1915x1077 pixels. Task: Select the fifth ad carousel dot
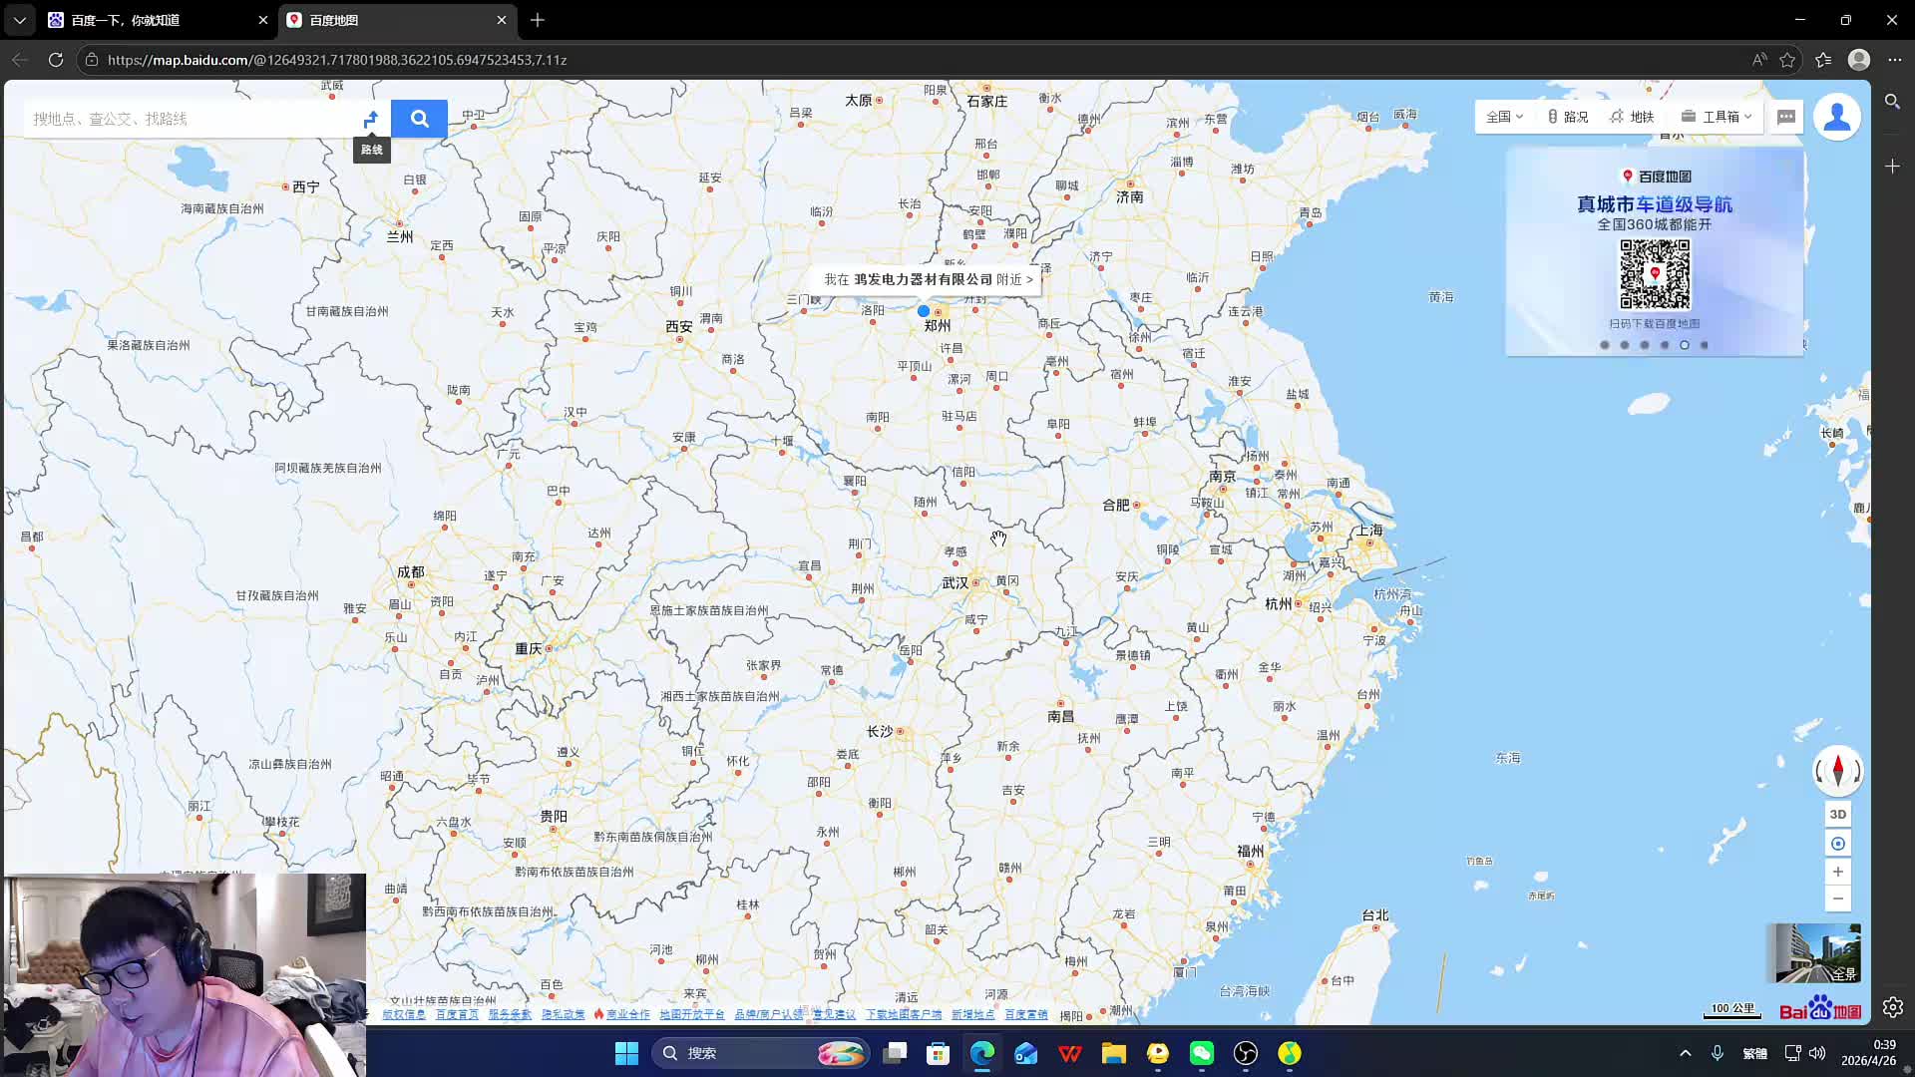point(1685,345)
